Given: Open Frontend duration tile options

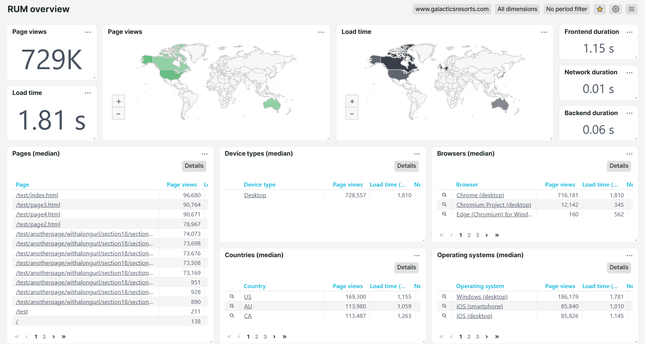Looking at the screenshot, I should point(630,32).
